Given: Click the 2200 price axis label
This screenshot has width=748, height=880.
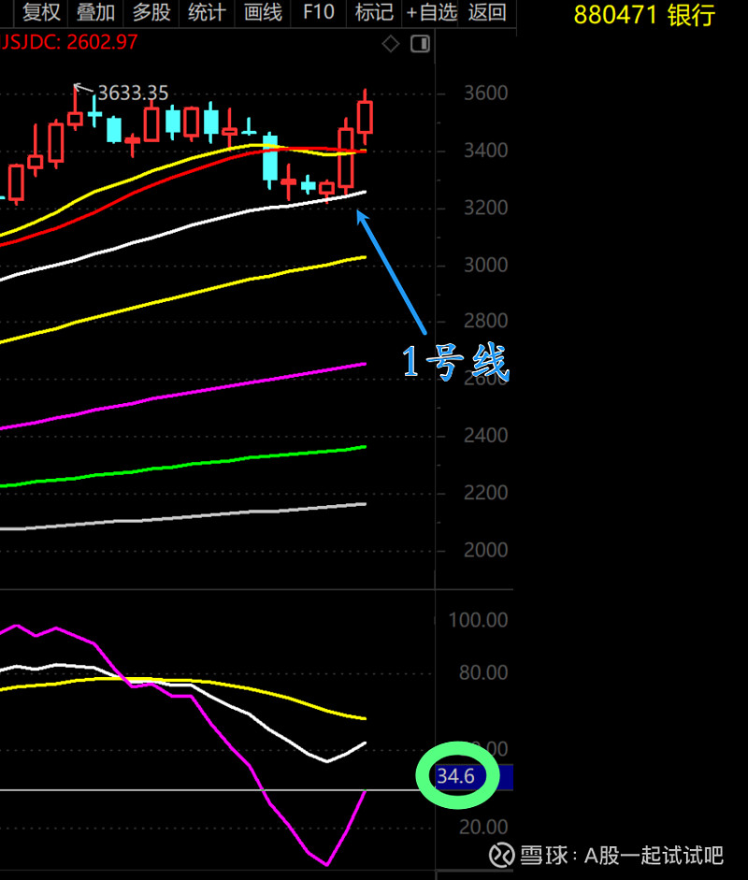Looking at the screenshot, I should tap(485, 493).
